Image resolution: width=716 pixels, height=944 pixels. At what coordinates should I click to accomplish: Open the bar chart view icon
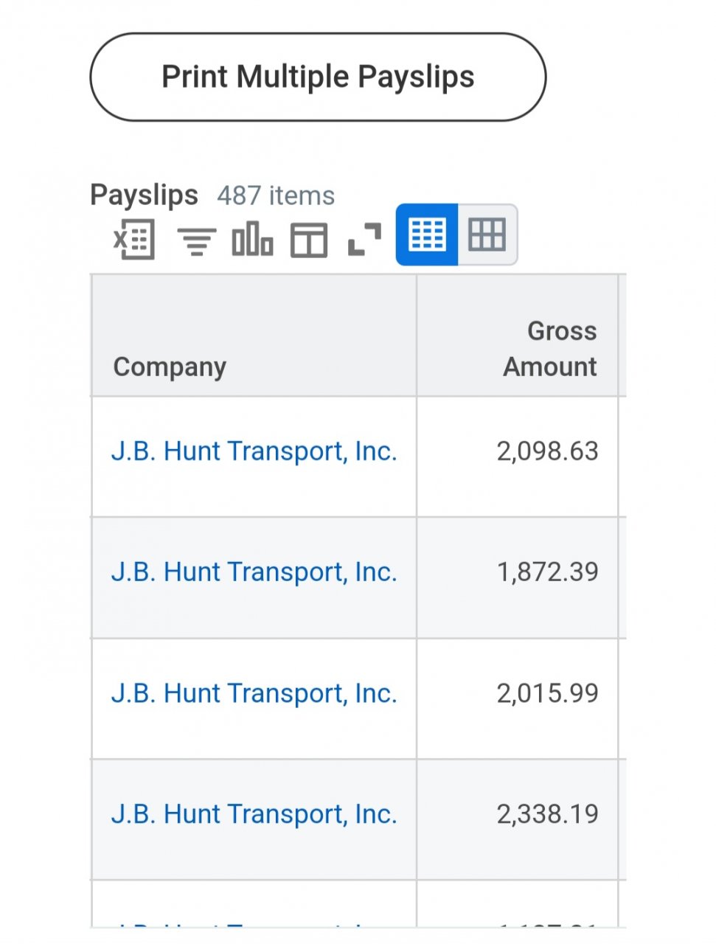(252, 239)
